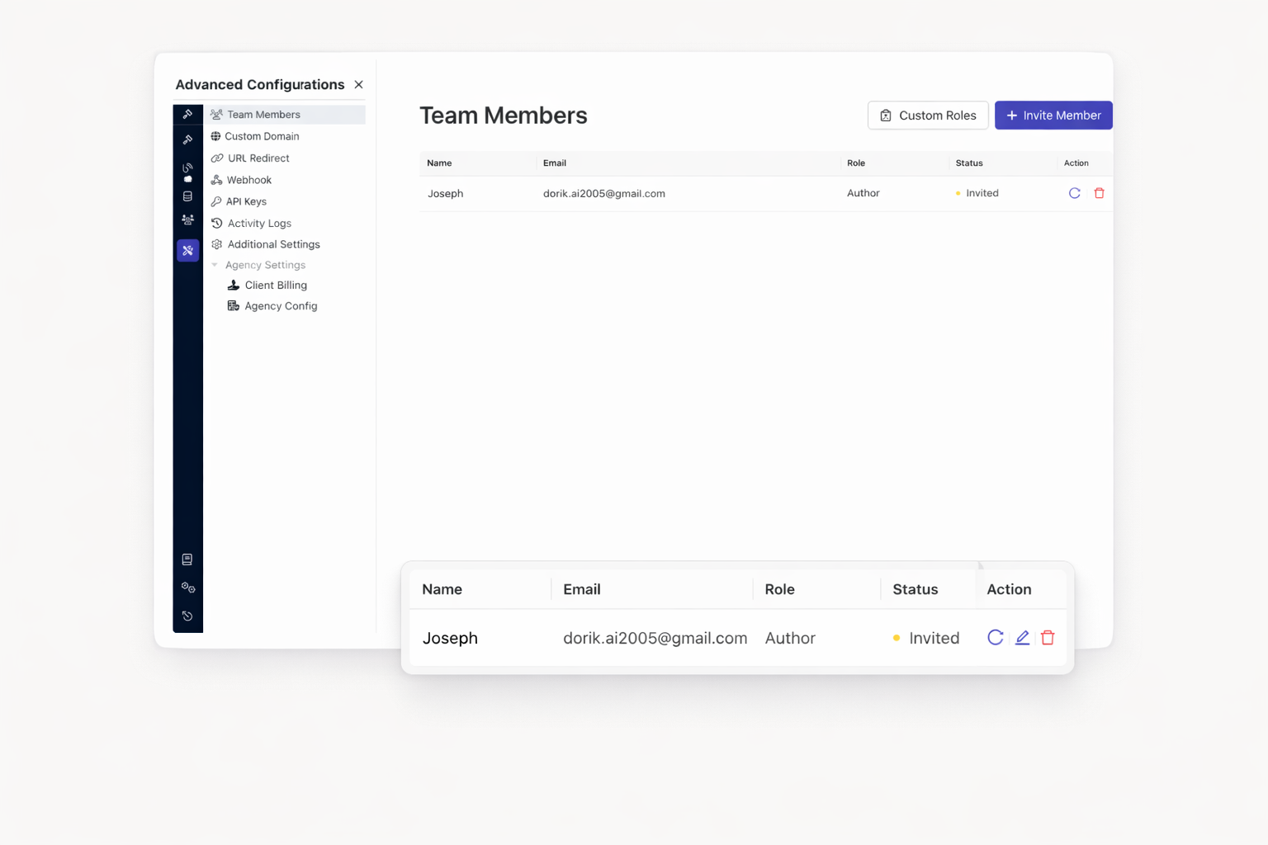
Task: Open Custom Roles
Action: pyautogui.click(x=928, y=116)
